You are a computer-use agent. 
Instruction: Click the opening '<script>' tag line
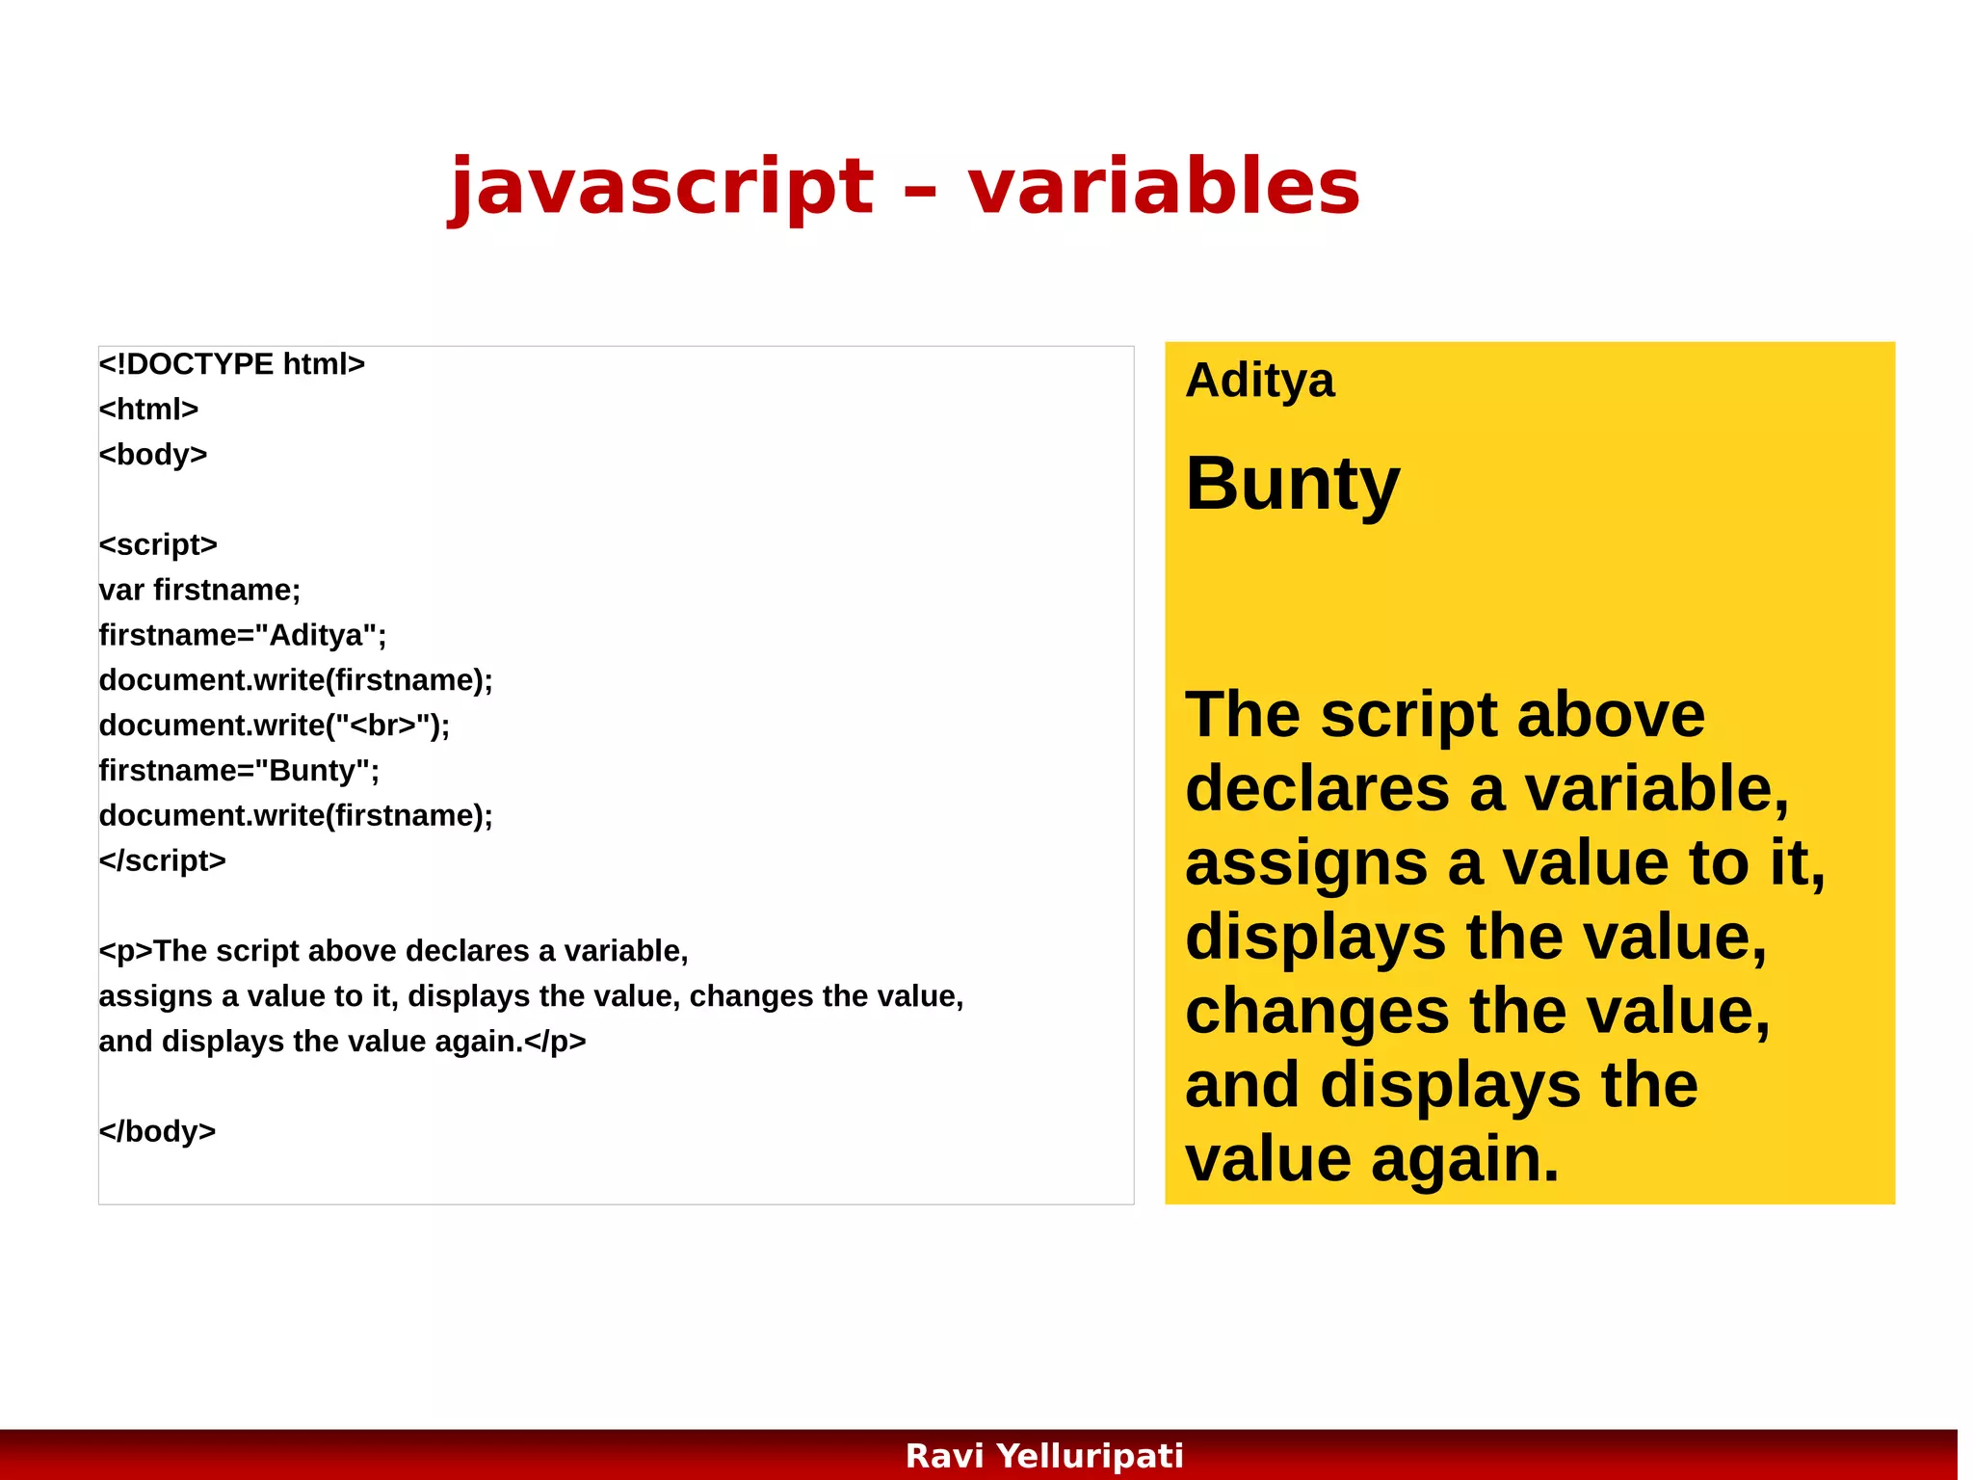158,545
